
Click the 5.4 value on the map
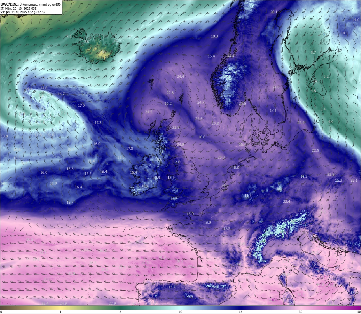tap(323, 109)
